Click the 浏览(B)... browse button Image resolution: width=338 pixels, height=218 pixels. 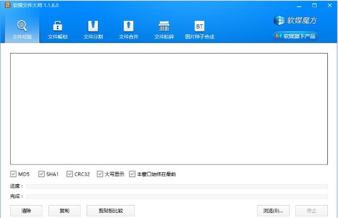tap(273, 211)
